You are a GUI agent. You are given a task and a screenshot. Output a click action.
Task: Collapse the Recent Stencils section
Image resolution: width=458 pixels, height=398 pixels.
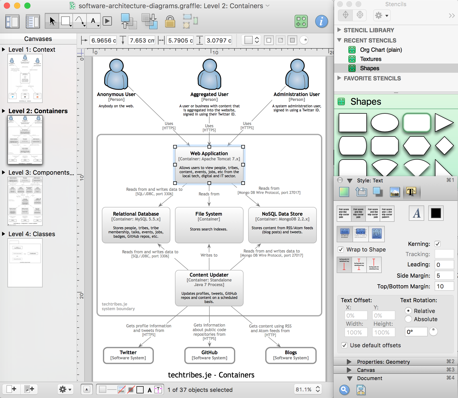point(339,40)
